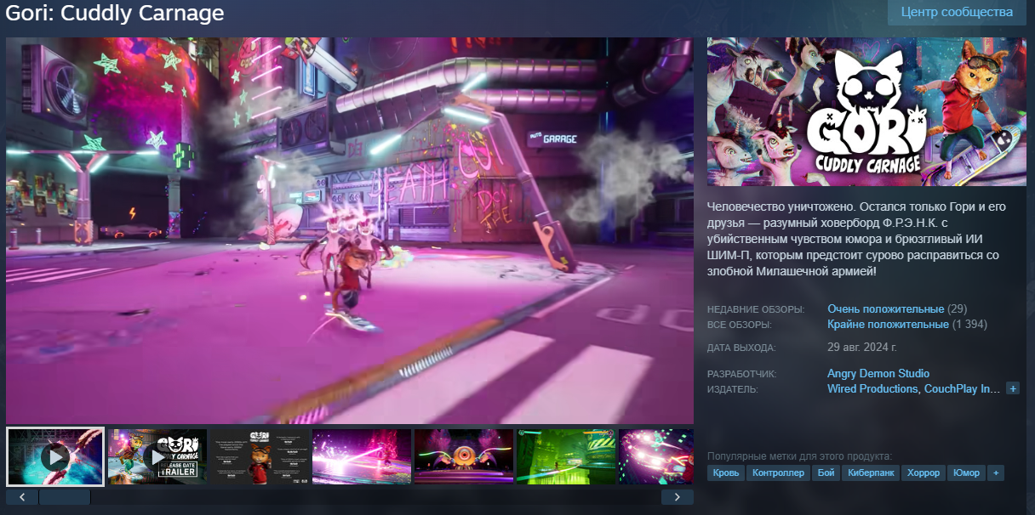Select the pink neon laser screenshot thumbnail

coord(362,457)
